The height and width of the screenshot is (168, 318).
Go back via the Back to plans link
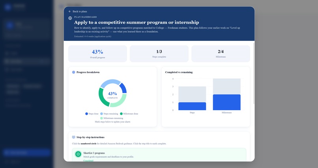pos(78,11)
